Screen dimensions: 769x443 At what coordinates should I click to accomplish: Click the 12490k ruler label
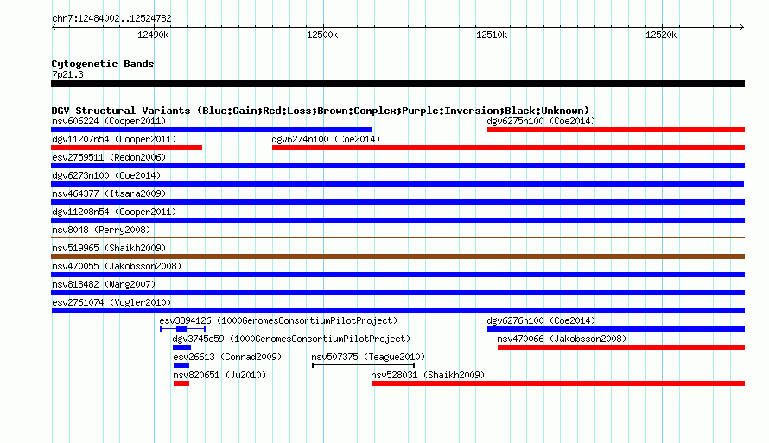point(153,35)
